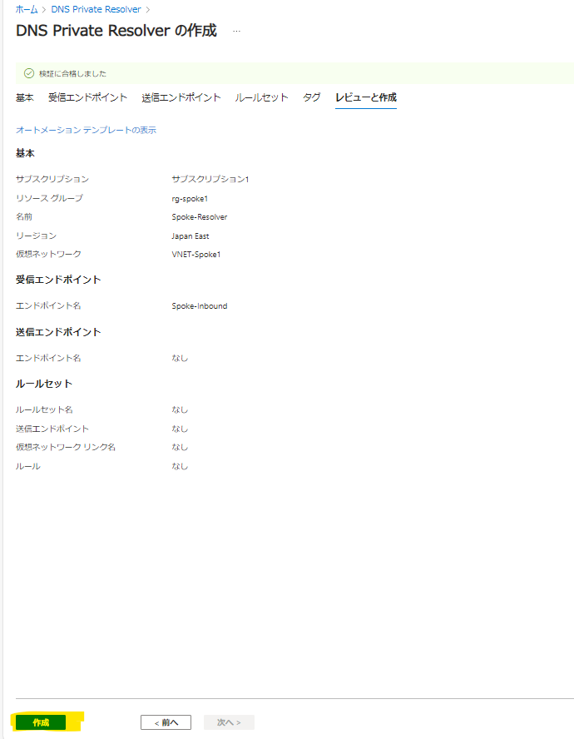Image resolution: width=574 pixels, height=739 pixels.
Task: Click the Spoke-Inbound endpoint name value
Action: [x=200, y=306]
